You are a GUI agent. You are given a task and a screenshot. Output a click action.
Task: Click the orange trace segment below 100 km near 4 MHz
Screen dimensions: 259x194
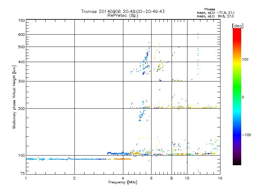click(x=122, y=159)
